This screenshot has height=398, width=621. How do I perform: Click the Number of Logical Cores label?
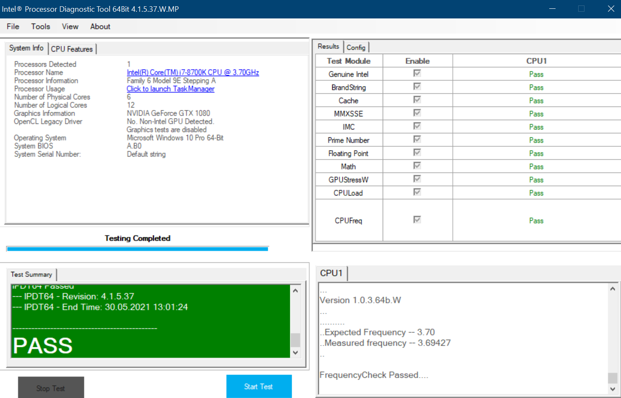coord(50,105)
